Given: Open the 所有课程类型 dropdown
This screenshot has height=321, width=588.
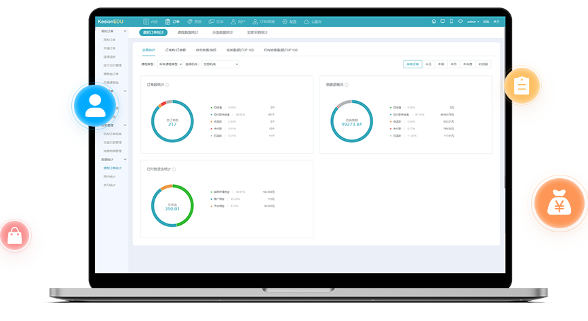Looking at the screenshot, I should [x=169, y=64].
